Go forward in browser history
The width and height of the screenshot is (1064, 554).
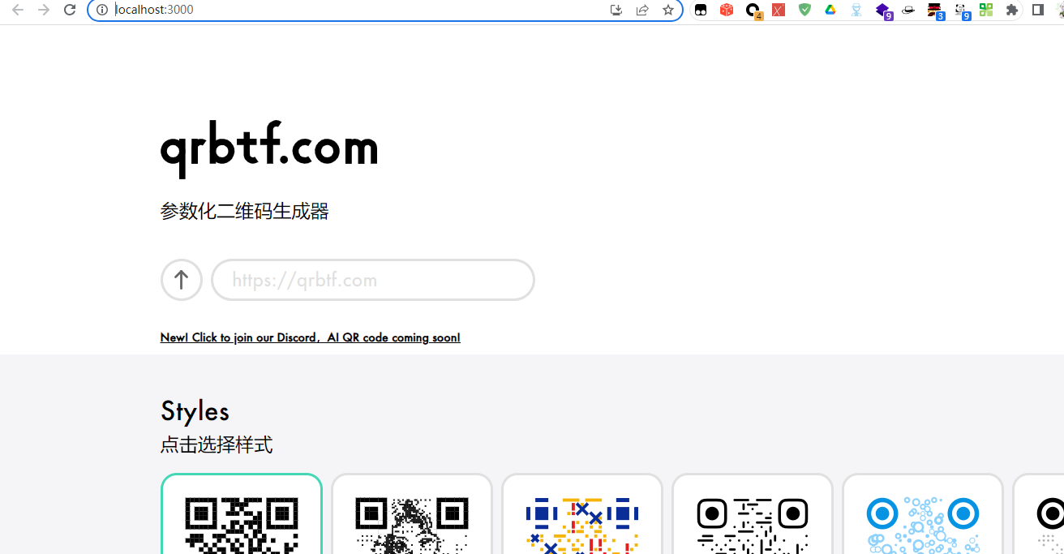coord(44,10)
